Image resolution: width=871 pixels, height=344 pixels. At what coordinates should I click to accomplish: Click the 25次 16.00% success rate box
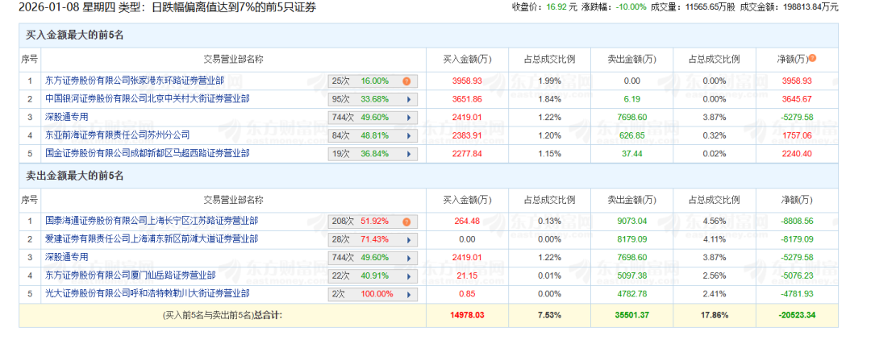click(x=372, y=81)
